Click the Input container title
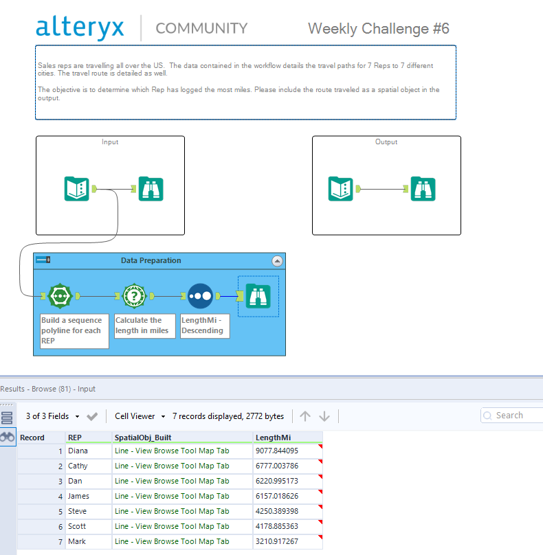This screenshot has height=555, width=543. coord(110,142)
